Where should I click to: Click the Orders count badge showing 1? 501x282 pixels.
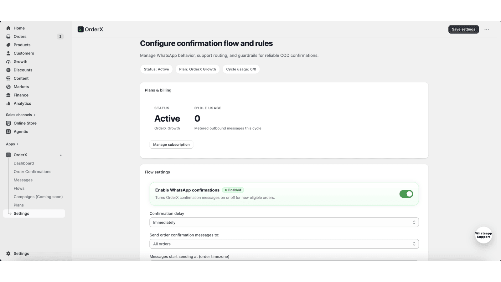[60, 37]
